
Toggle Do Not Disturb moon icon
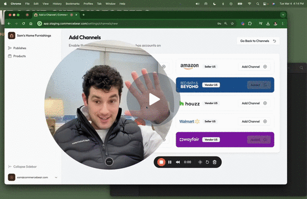point(214,4)
